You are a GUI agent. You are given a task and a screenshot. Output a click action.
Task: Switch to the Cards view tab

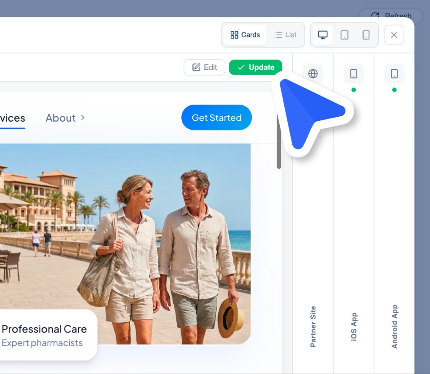pyautogui.click(x=245, y=35)
